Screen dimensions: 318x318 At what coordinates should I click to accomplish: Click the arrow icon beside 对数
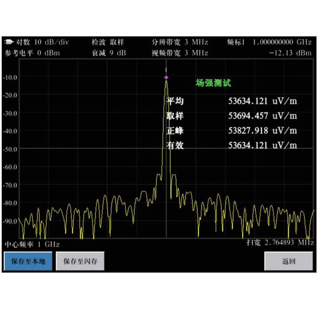pyautogui.click(x=9, y=42)
